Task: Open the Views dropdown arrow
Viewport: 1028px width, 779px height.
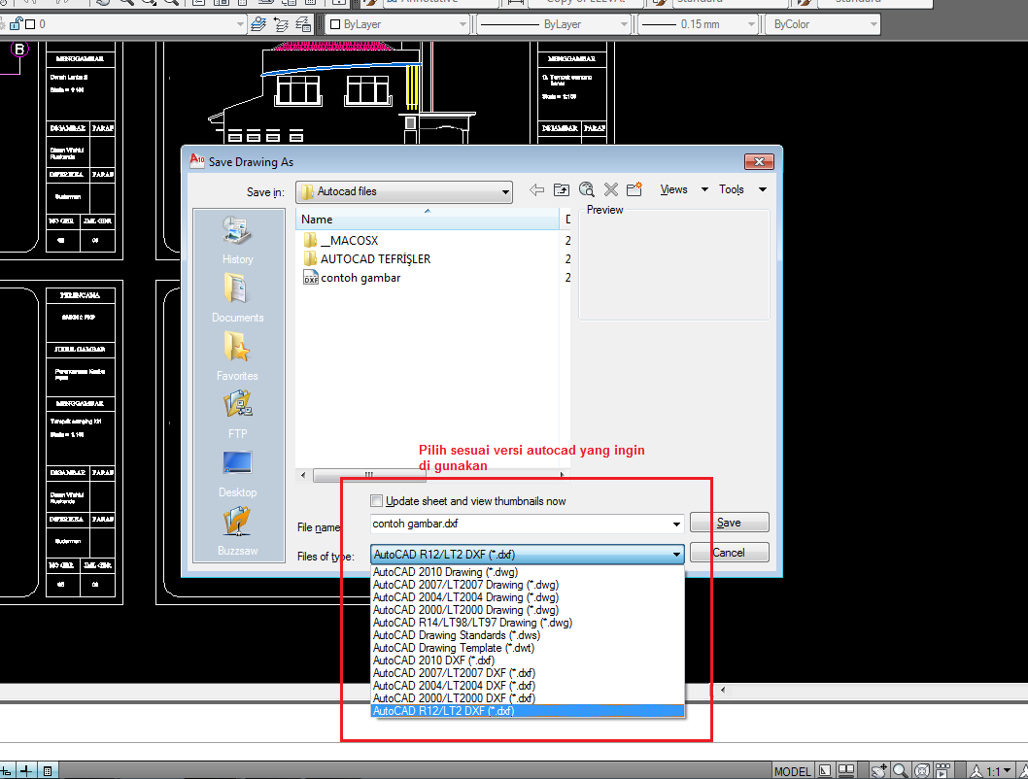Action: tap(704, 189)
